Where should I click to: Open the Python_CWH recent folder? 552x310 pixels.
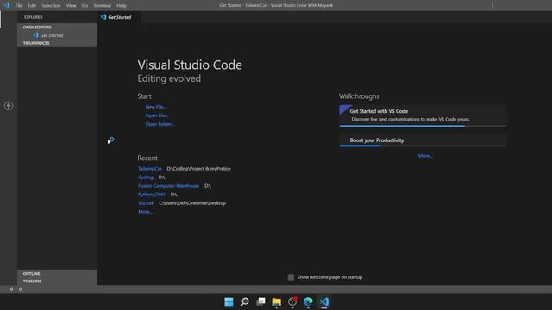pyautogui.click(x=152, y=195)
